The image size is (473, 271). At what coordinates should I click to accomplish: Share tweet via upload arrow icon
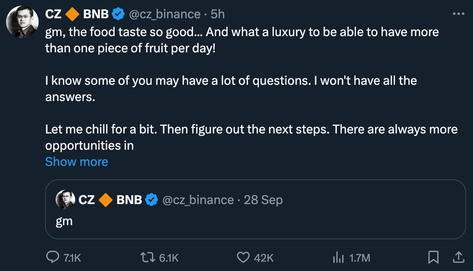coord(458,257)
